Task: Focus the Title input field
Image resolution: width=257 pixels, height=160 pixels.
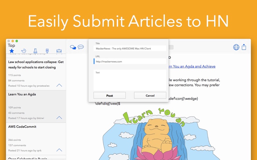Action: pyautogui.click(x=130, y=49)
